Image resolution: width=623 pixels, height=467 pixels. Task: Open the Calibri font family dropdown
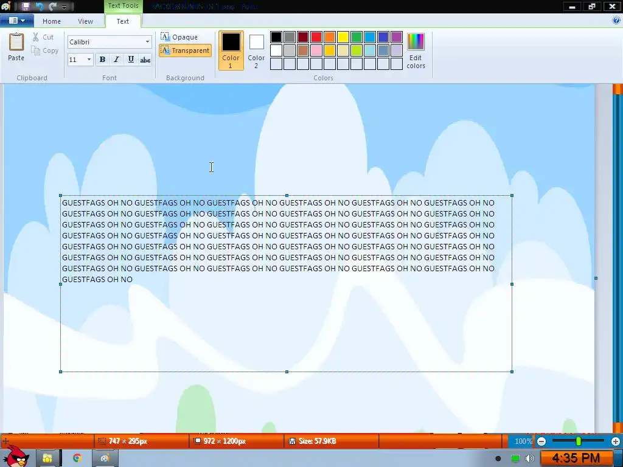[147, 42]
